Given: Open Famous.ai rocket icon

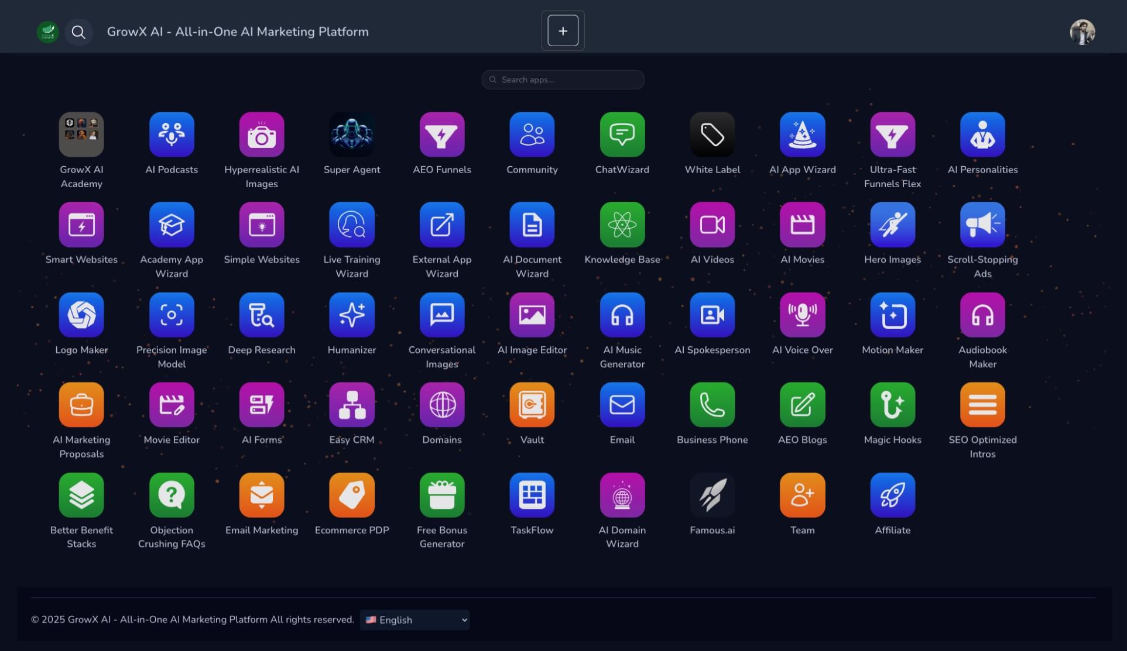Looking at the screenshot, I should point(712,495).
